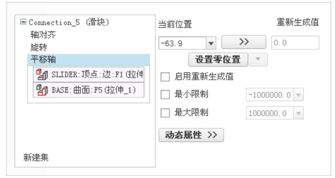The width and height of the screenshot is (335, 178).
Task: Select the BASE:曲面:F5 reference row
Action: tap(89, 90)
